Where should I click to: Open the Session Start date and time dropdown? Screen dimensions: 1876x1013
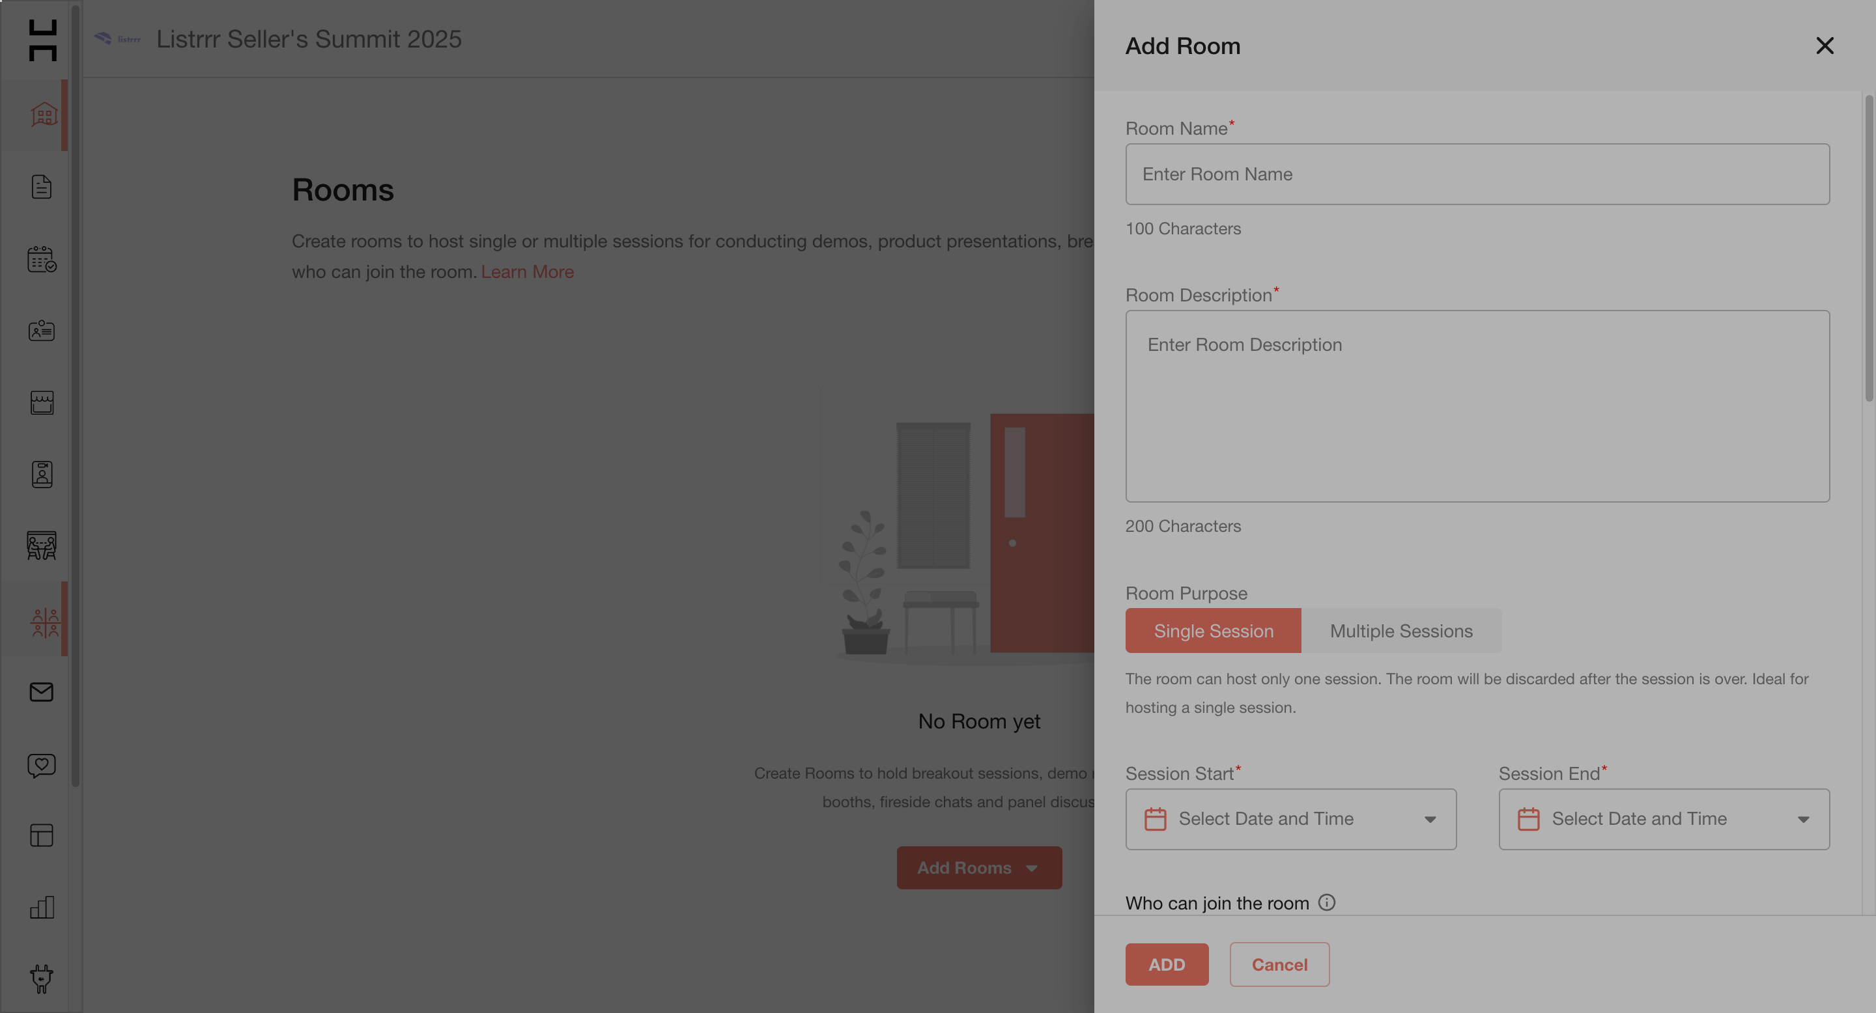[1290, 819]
